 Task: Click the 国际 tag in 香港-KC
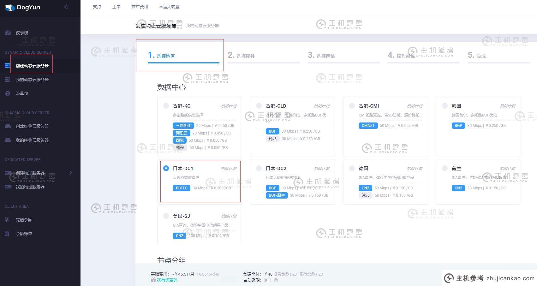click(180, 140)
